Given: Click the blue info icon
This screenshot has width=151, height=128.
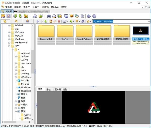Looking at the screenshot, I should 94,16.
